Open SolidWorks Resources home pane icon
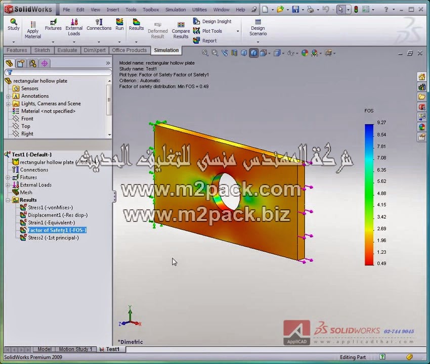The height and width of the screenshot is (364, 430). pyautogui.click(x=421, y=77)
